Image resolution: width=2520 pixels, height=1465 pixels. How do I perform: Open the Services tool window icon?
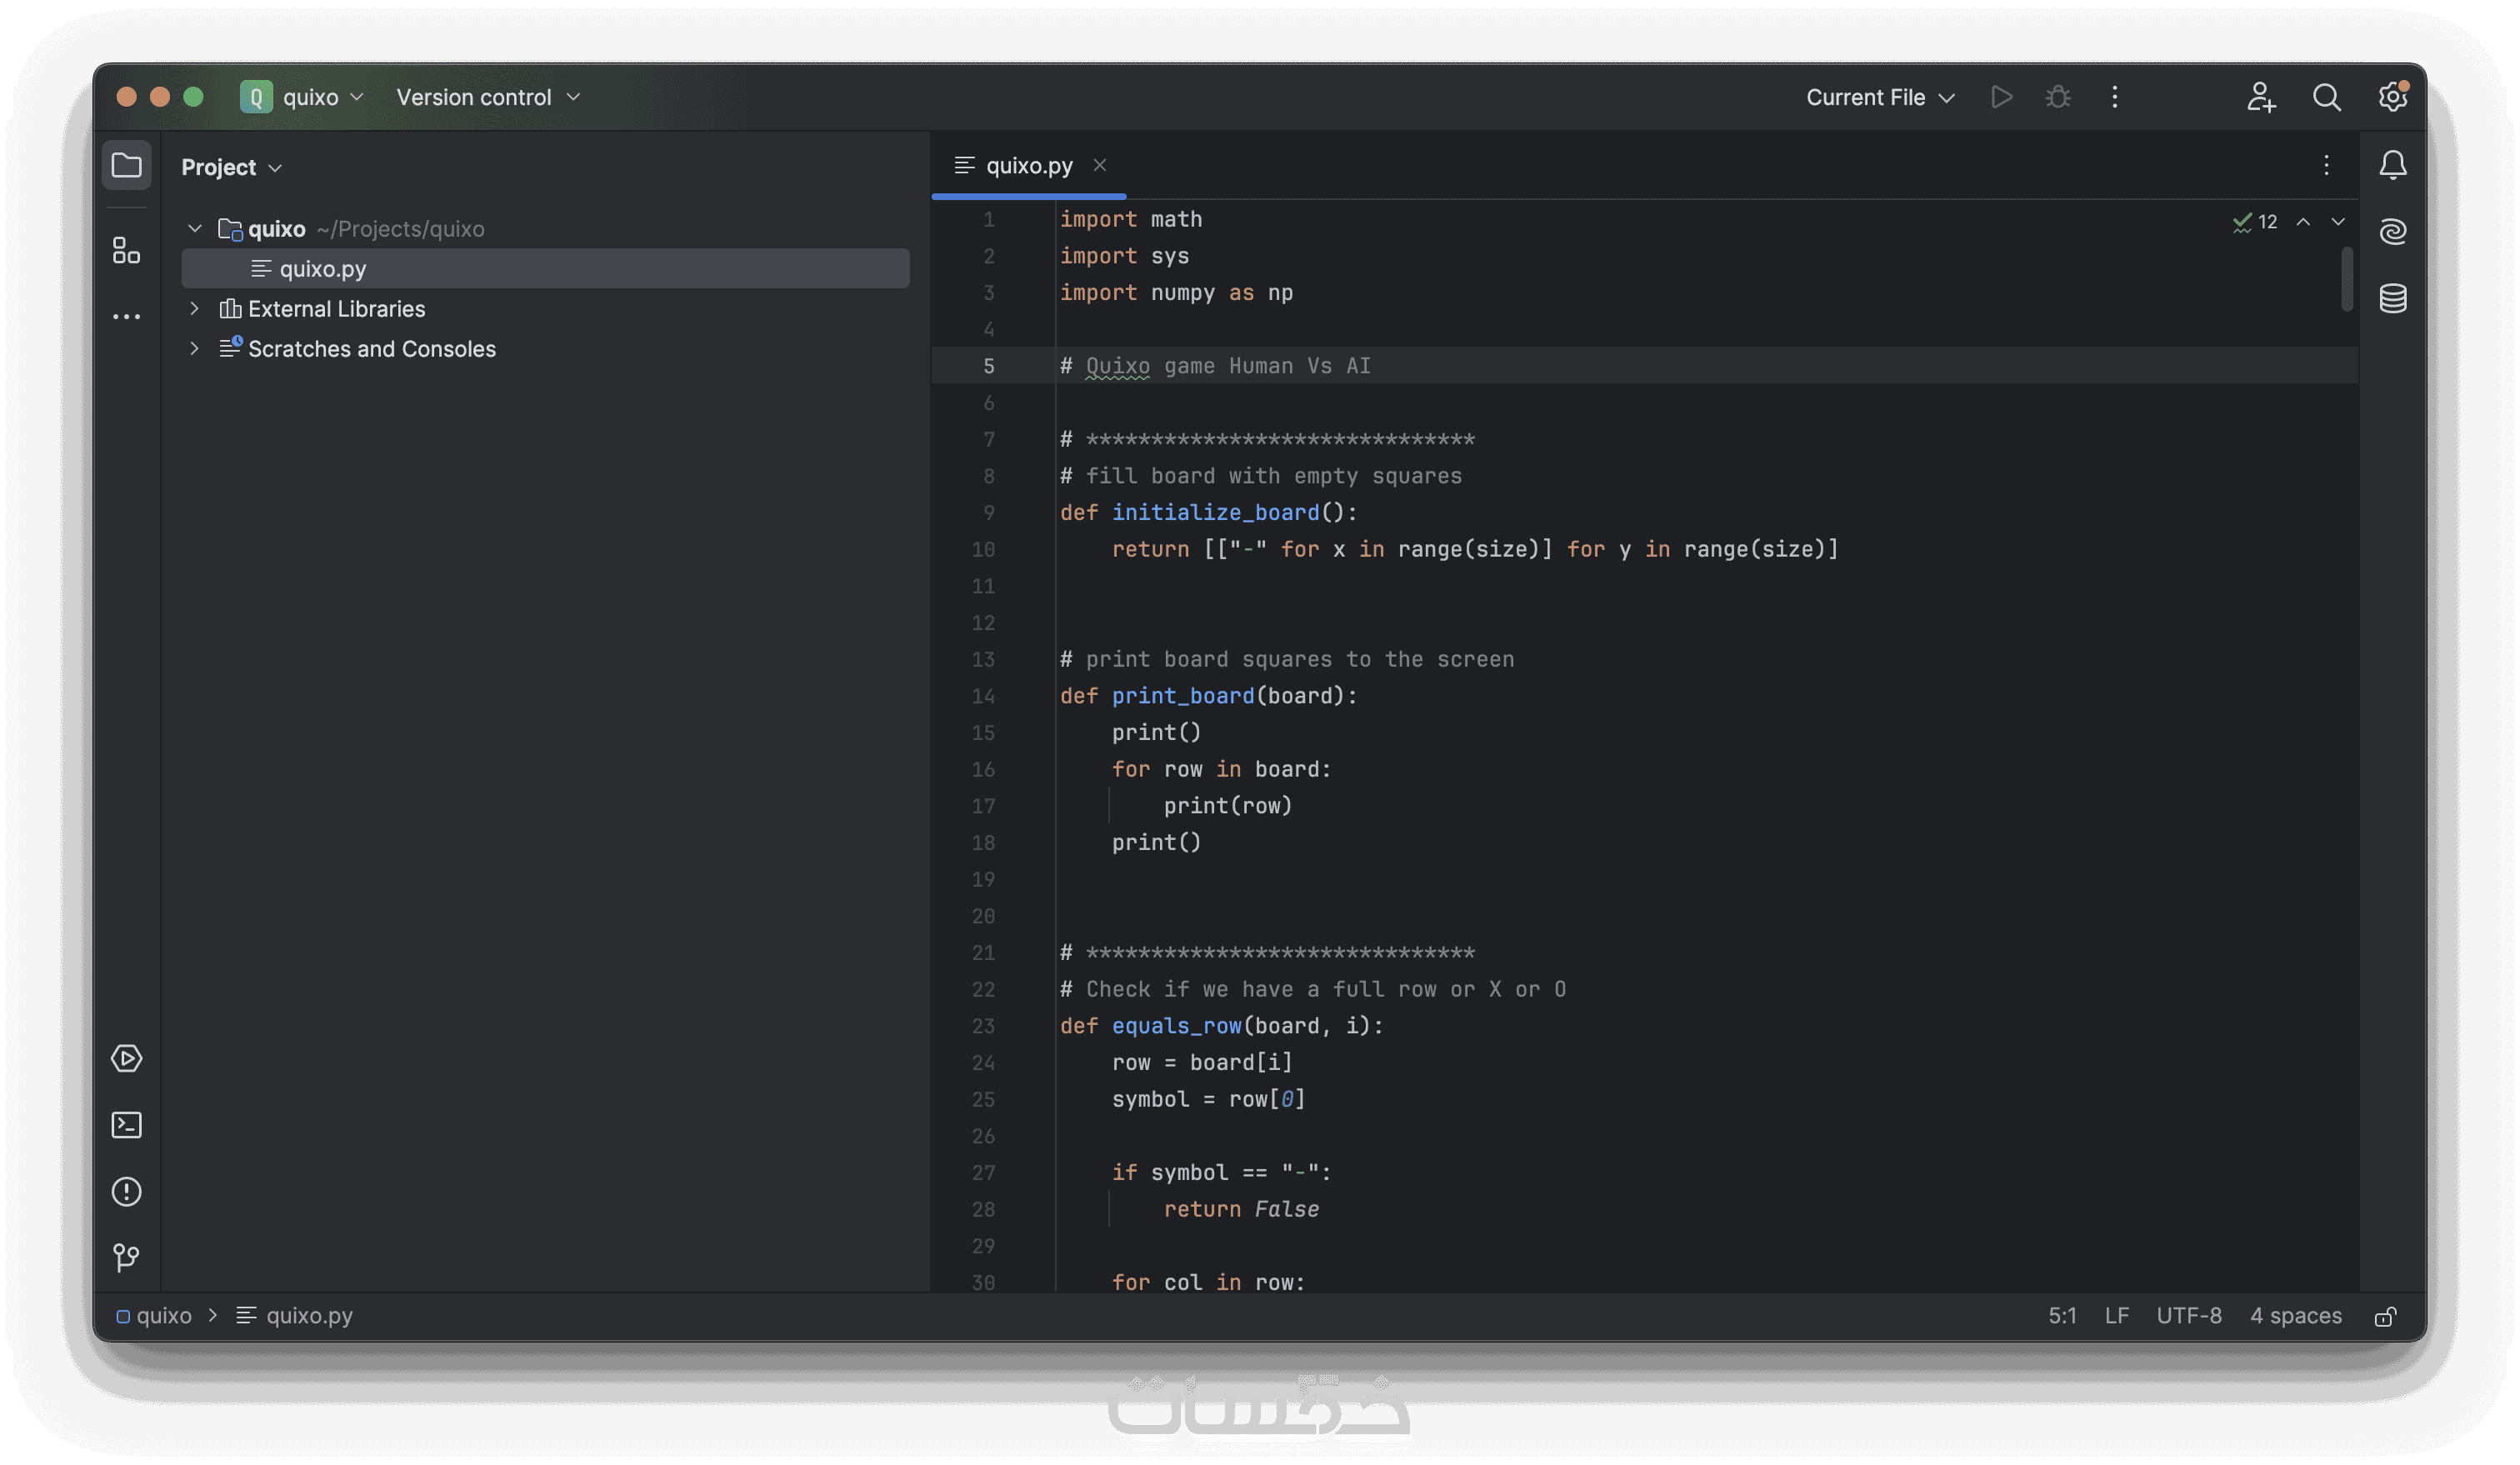coord(126,1058)
